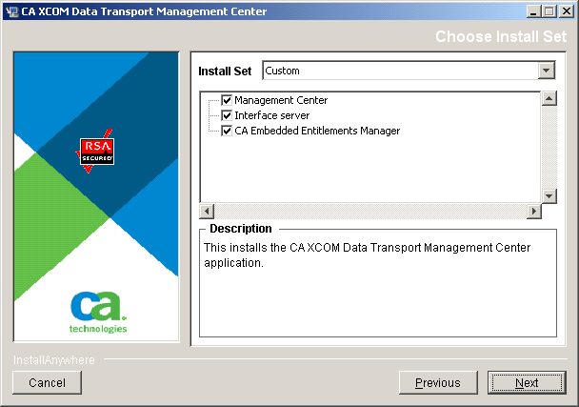
Task: Click the description text about XCOM application
Action: point(367,254)
